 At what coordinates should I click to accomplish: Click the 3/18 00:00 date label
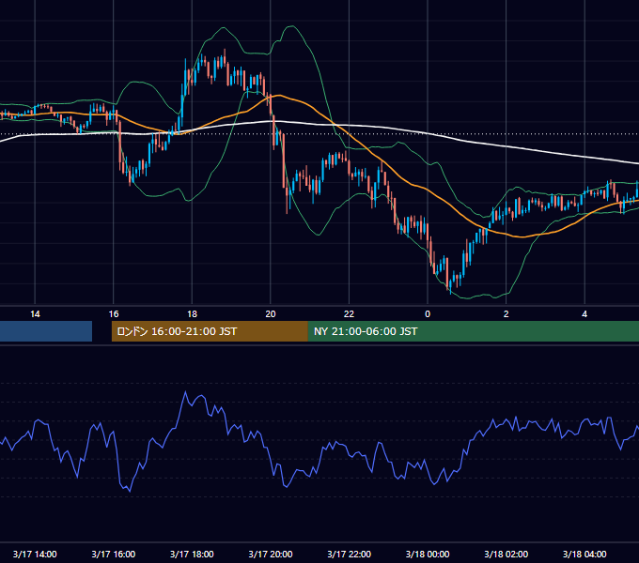pyautogui.click(x=428, y=554)
